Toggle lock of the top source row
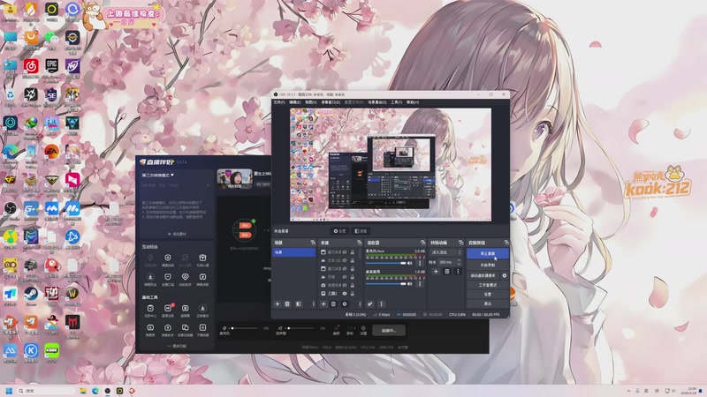707x397 pixels. [x=352, y=252]
